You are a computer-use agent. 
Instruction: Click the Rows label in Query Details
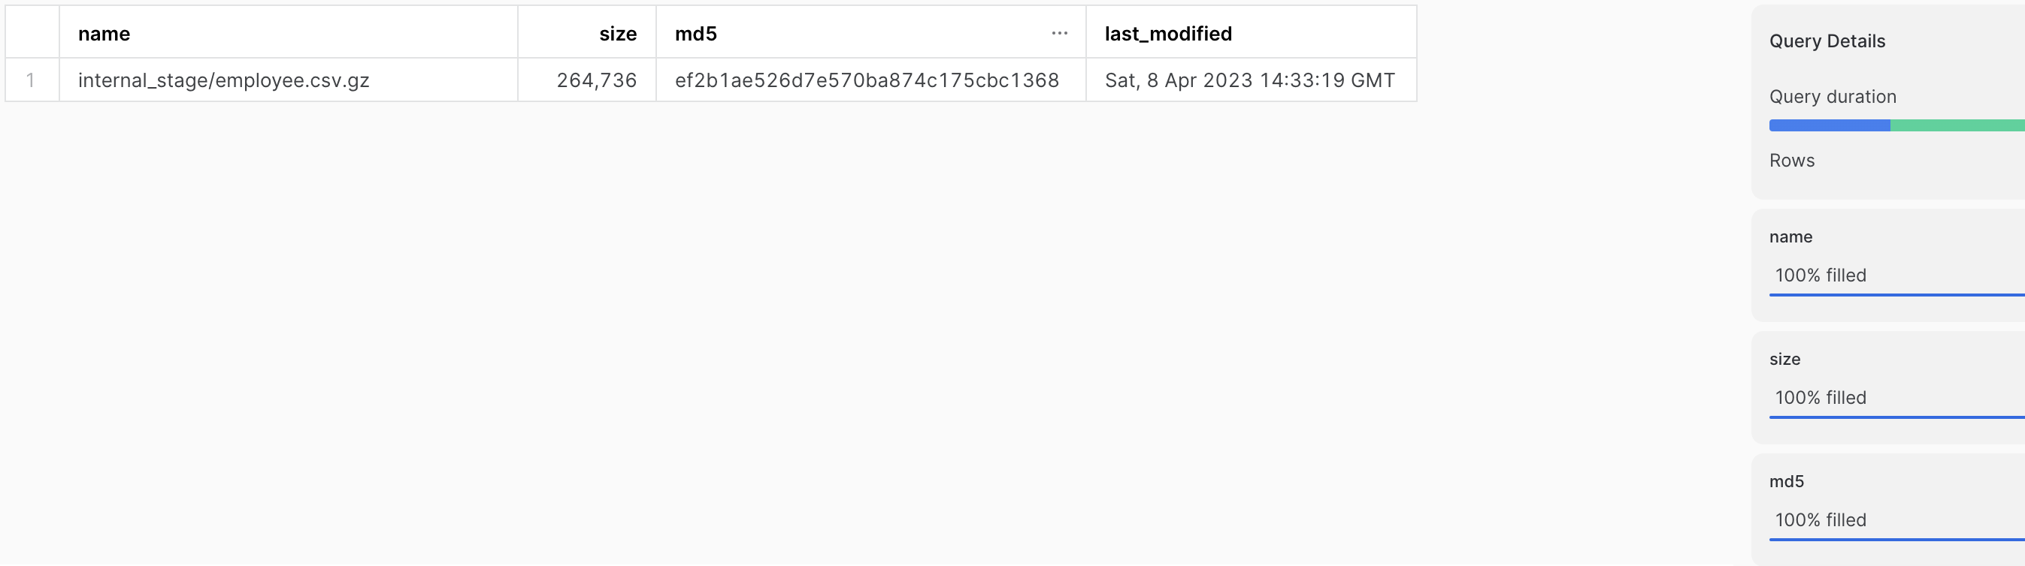[x=1791, y=160]
